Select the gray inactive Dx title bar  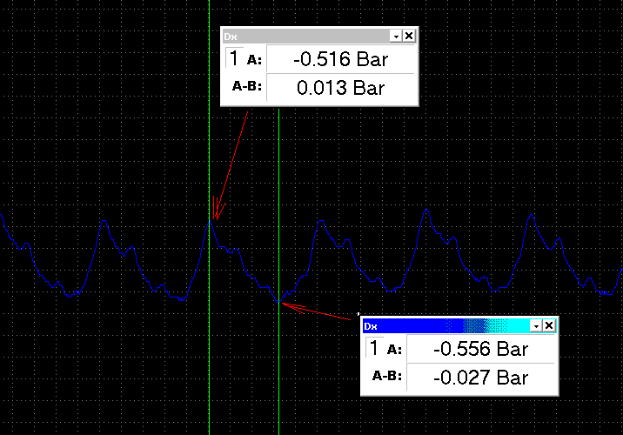(x=306, y=37)
